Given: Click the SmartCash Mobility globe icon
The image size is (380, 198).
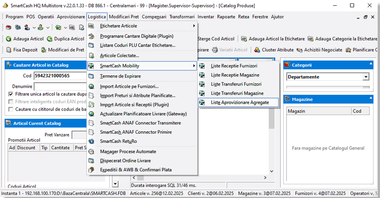Looking at the screenshot, I should pyautogui.click(x=92, y=66).
